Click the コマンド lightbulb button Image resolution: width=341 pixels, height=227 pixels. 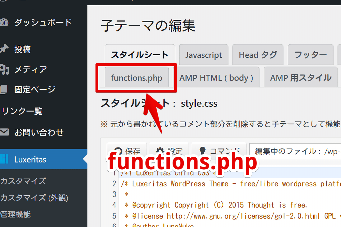pos(219,151)
